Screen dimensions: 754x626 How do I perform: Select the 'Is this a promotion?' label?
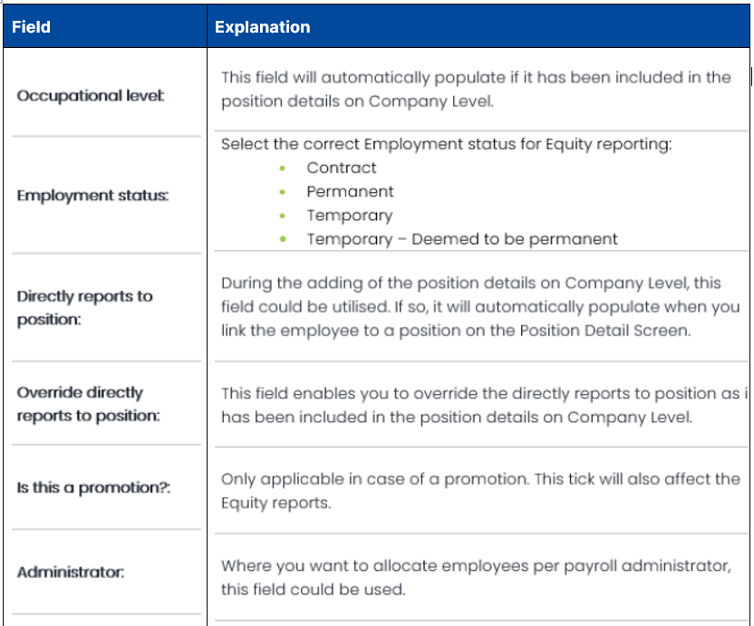pos(94,488)
